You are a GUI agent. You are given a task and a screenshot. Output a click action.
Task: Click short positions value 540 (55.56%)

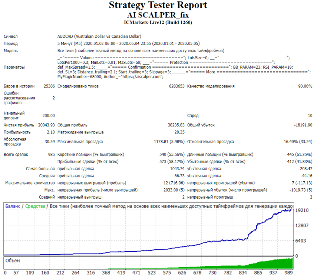pos(172,155)
